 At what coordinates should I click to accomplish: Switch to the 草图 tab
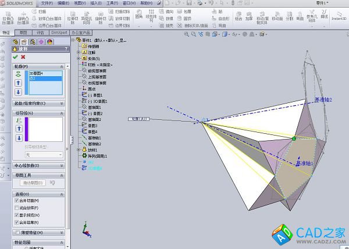click(23, 33)
